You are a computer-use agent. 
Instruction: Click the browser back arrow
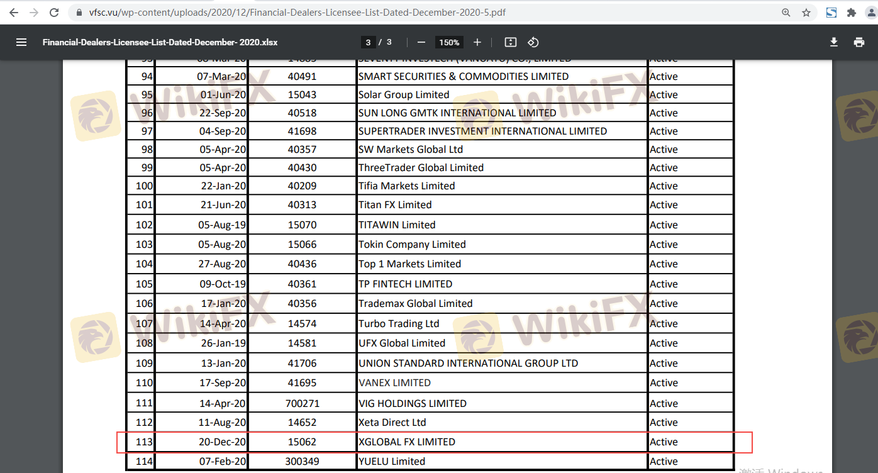(14, 13)
